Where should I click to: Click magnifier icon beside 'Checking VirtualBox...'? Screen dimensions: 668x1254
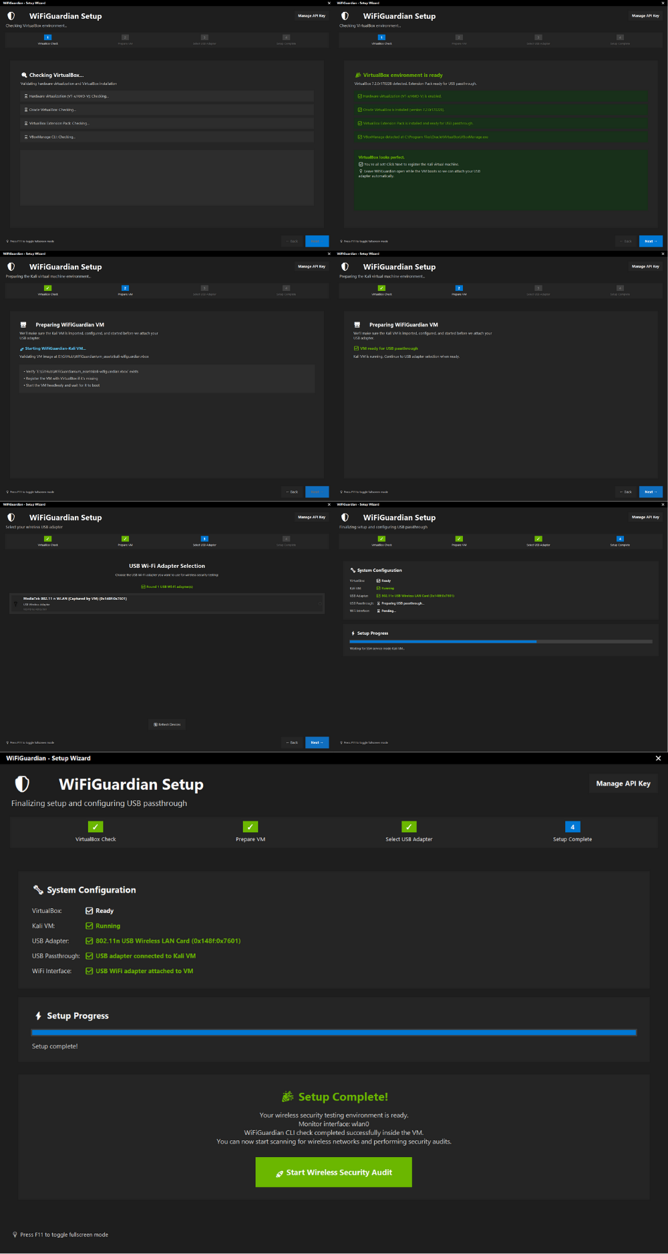[24, 75]
